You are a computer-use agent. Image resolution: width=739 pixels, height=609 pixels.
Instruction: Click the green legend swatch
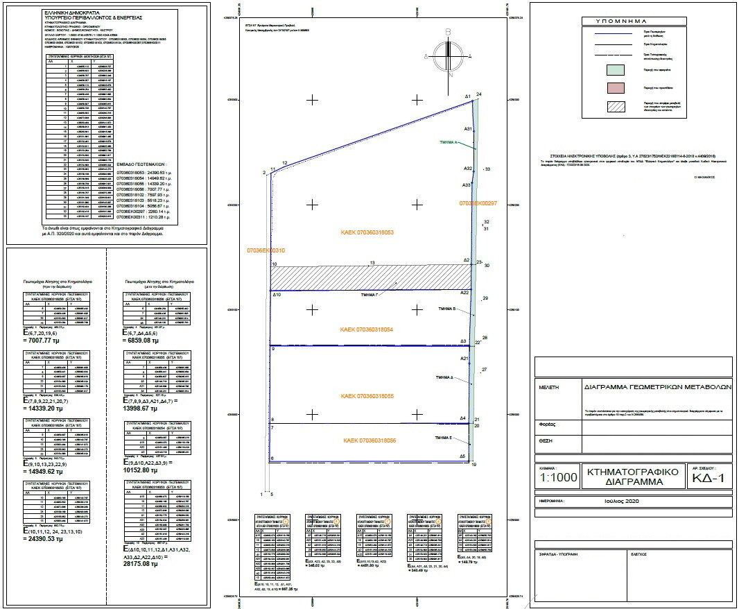click(x=616, y=70)
